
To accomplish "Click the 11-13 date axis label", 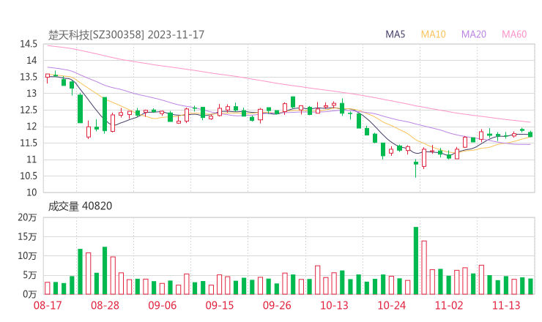I will coord(506,305).
